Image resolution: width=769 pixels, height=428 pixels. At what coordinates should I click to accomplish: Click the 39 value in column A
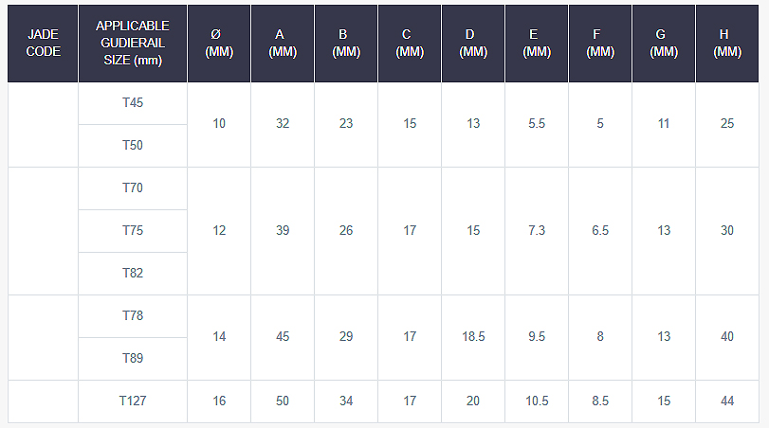(x=283, y=231)
